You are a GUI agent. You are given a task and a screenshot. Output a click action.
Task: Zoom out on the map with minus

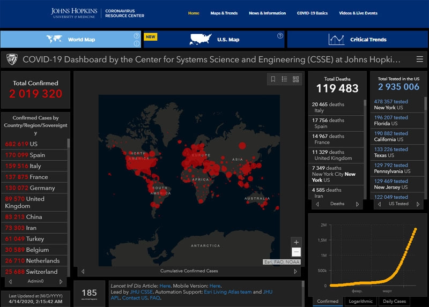296,252
